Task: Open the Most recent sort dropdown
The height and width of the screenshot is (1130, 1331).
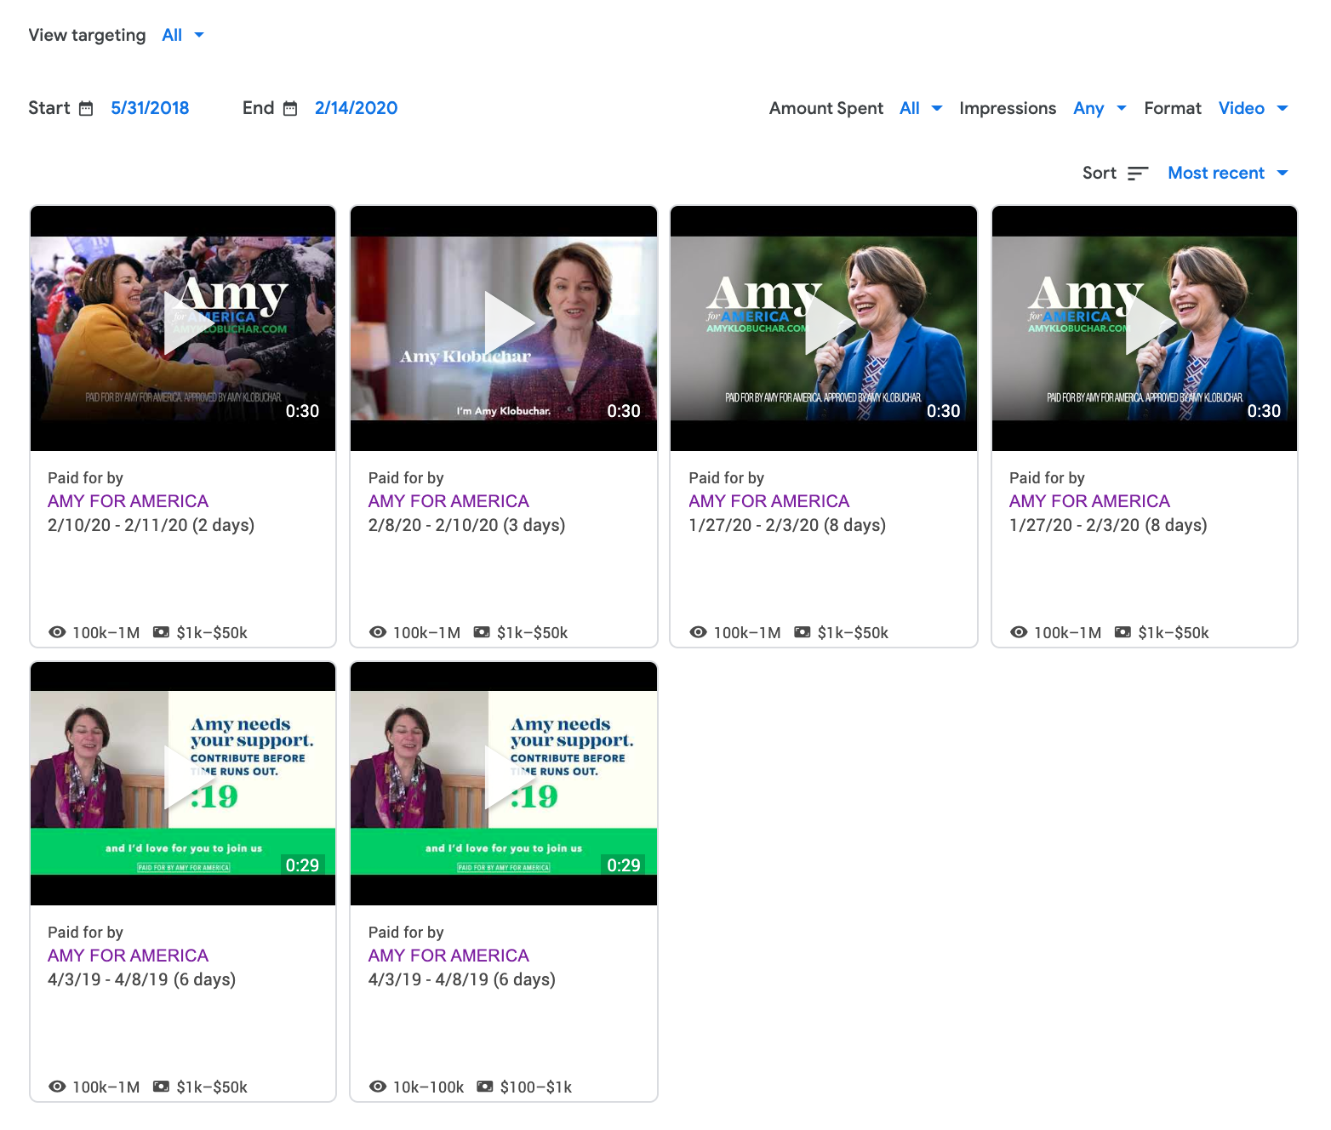Action: click(1228, 173)
